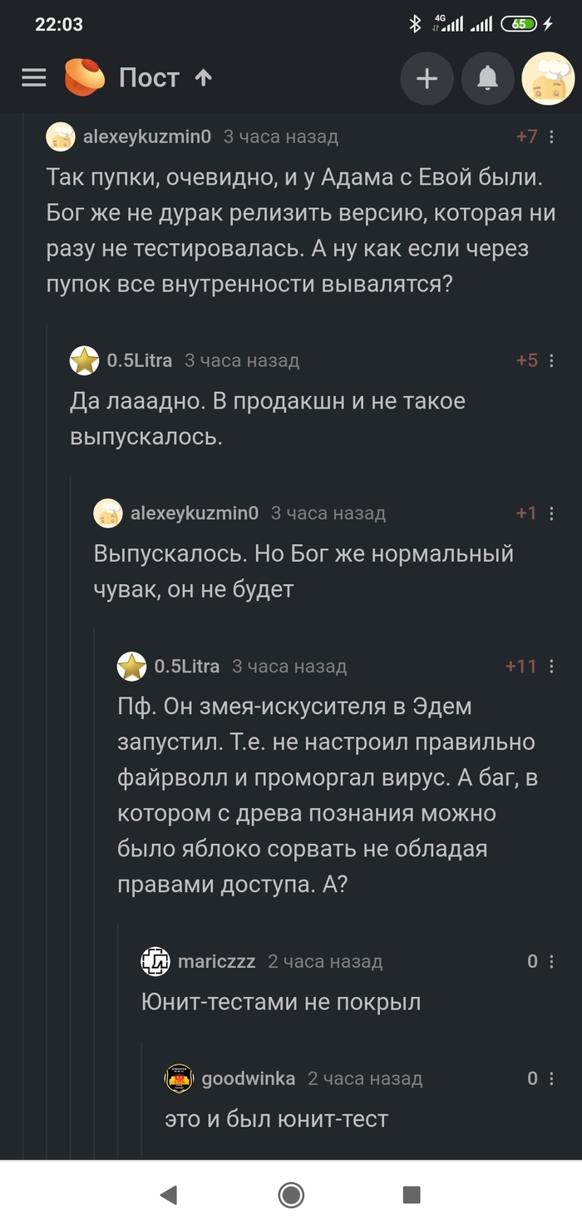Open three-dot menu for goodwinka comment
Screen dimensions: 582x1230
click(552, 1079)
